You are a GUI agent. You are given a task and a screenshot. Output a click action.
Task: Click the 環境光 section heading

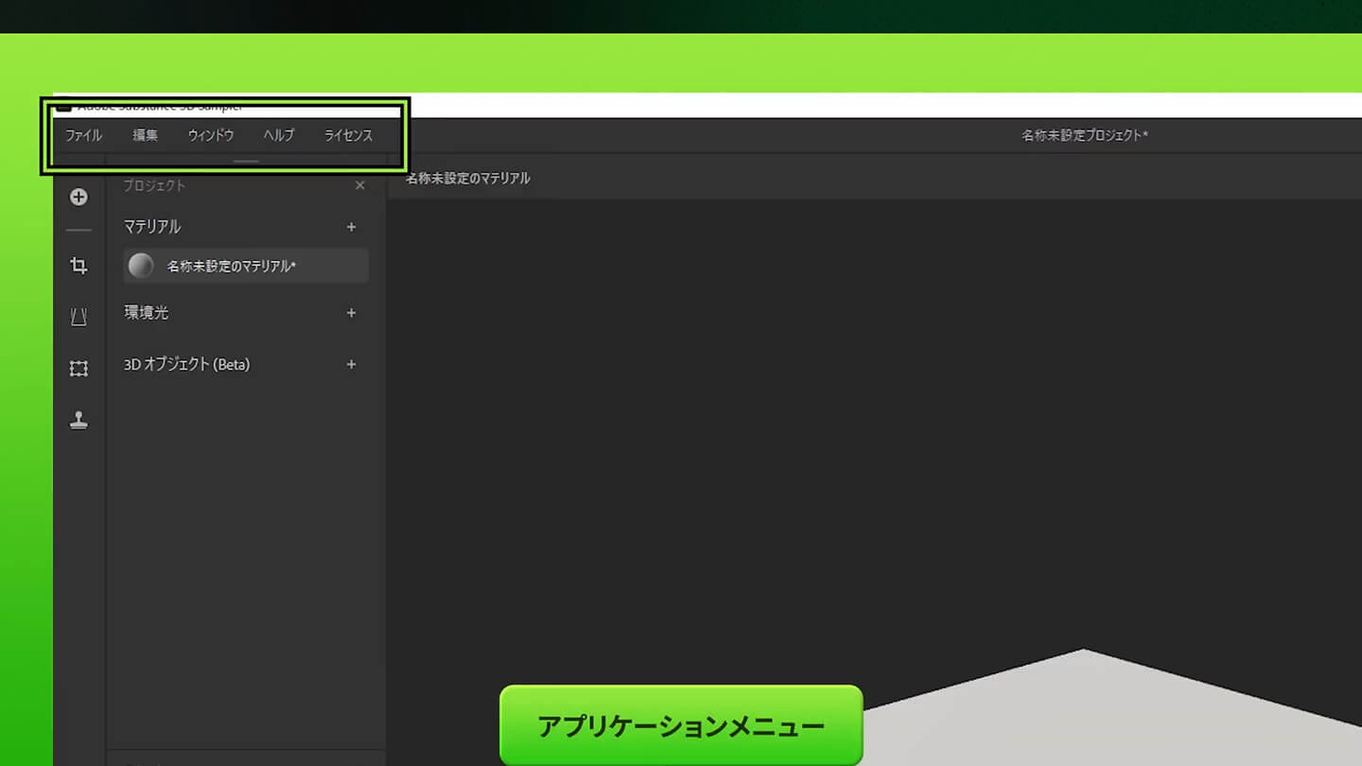(147, 312)
